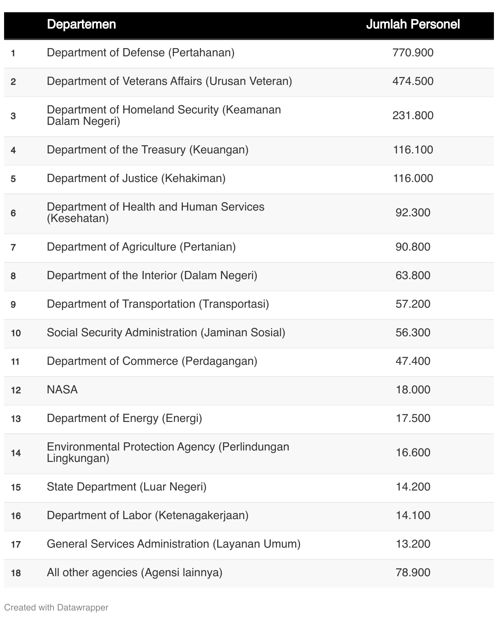The height and width of the screenshot is (617, 498).
Task: Click Environmental Protection Agency entry
Action: click(x=168, y=453)
